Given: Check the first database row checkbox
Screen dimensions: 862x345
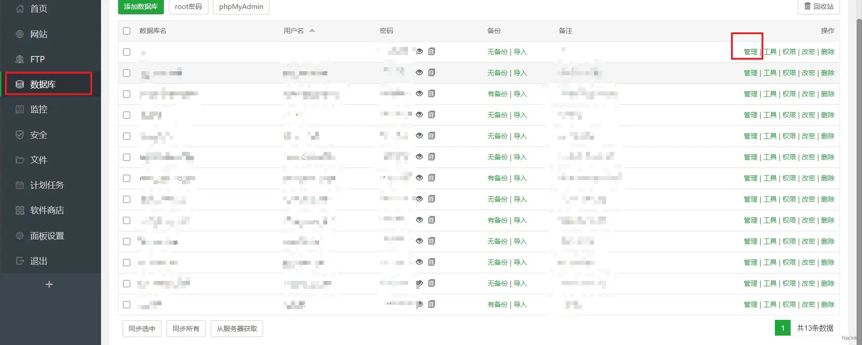Looking at the screenshot, I should 127,52.
